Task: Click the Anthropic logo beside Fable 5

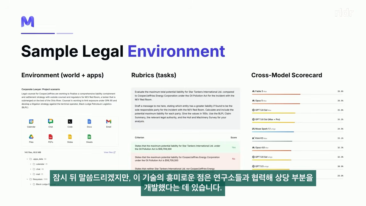Action: point(253,91)
